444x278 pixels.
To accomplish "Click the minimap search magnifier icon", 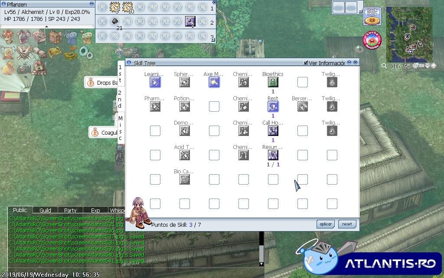I will (384, 66).
